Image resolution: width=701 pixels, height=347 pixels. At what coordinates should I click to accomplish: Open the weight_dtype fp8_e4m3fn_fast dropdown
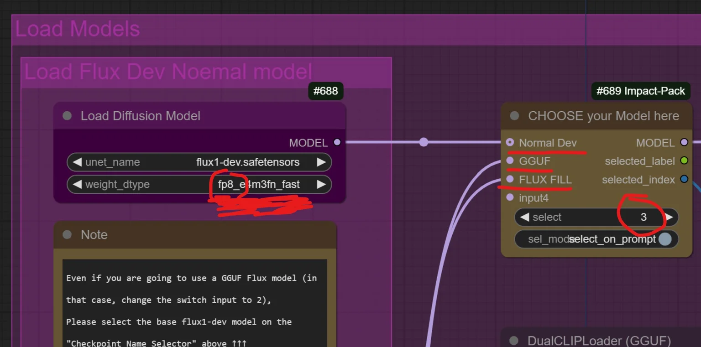coord(199,184)
